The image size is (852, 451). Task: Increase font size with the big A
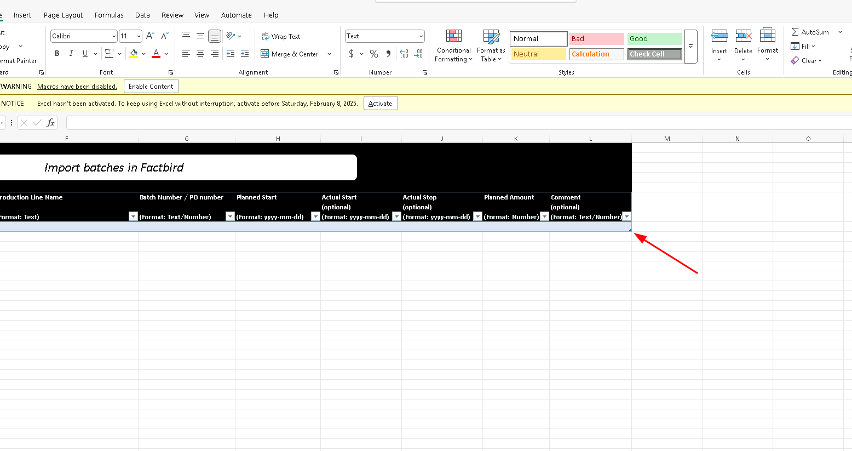[x=150, y=36]
